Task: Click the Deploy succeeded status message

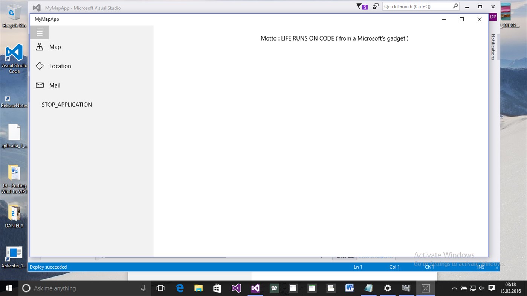Action: click(48, 267)
